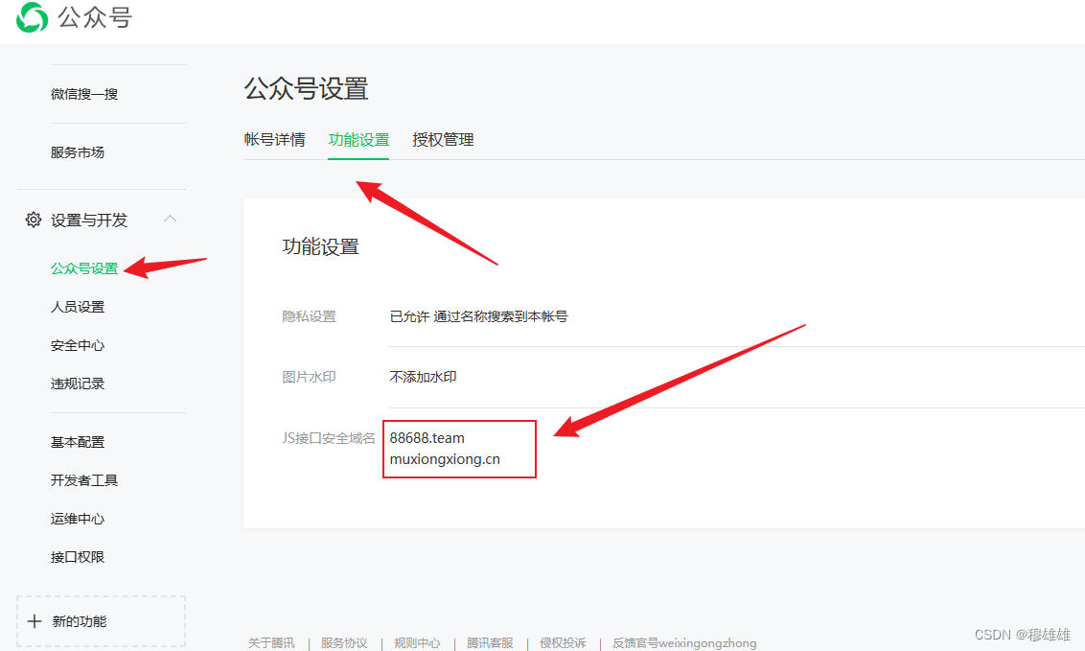Open 基本配置 in the sidebar

[x=78, y=441]
